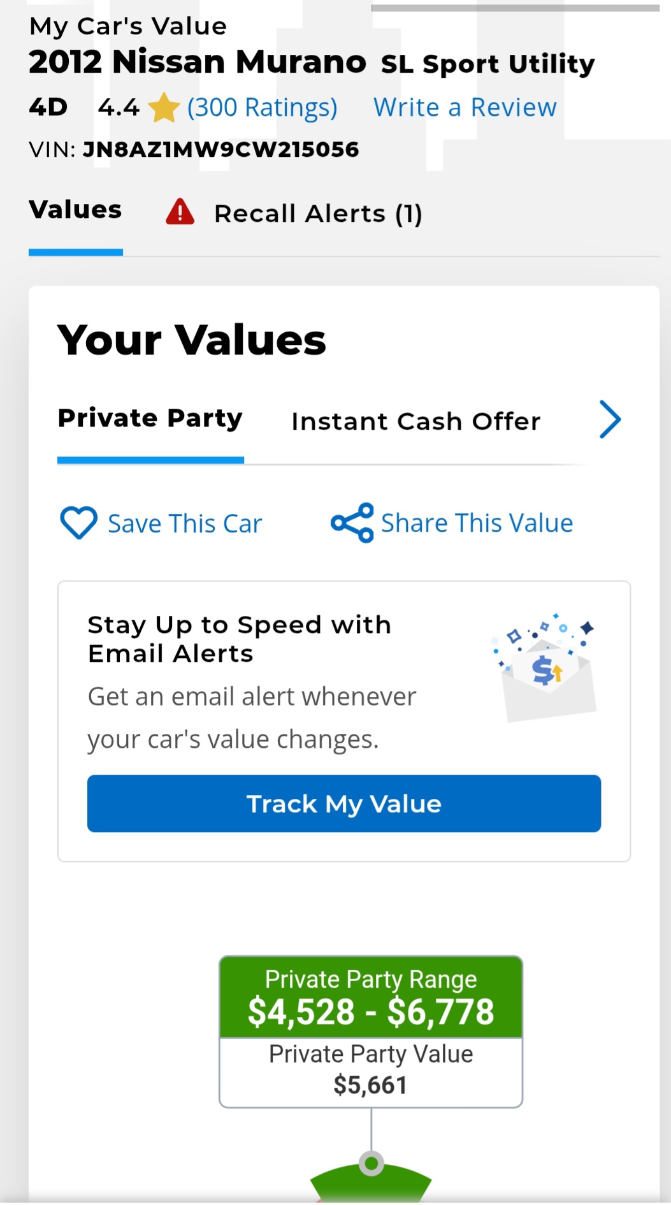Tap the green Private Party Range box
The height and width of the screenshot is (1205, 671).
click(371, 997)
